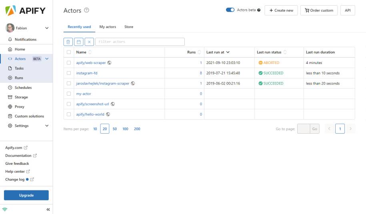Click the Give feedback link
Image resolution: width=366 pixels, height=214 pixels.
pos(17,163)
